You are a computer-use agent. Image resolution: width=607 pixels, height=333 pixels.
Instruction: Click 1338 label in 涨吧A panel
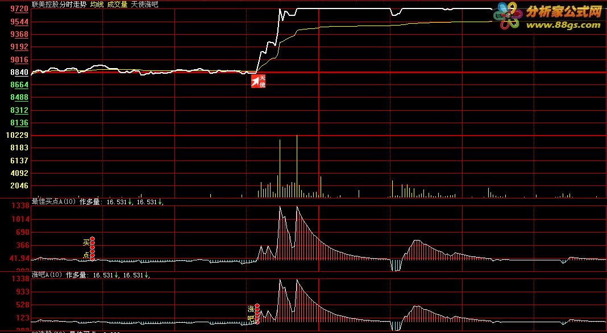pyautogui.click(x=19, y=279)
